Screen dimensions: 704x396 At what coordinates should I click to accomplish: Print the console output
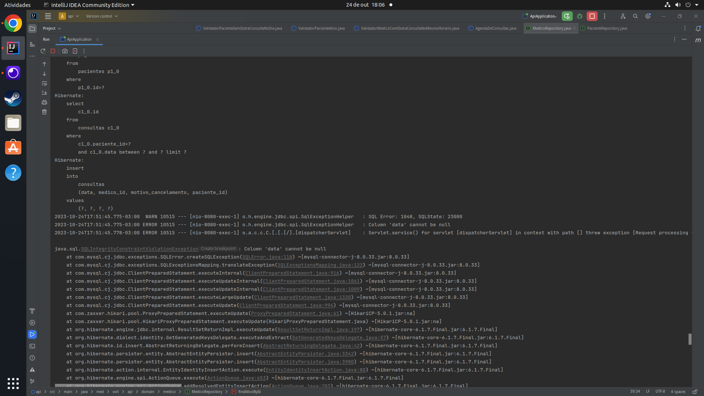pyautogui.click(x=44, y=102)
